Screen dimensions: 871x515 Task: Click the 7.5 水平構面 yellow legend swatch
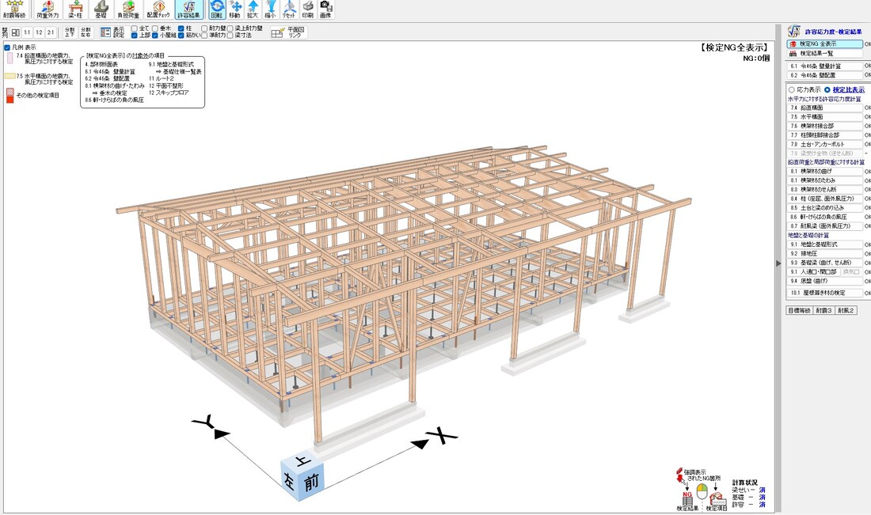pyautogui.click(x=10, y=76)
